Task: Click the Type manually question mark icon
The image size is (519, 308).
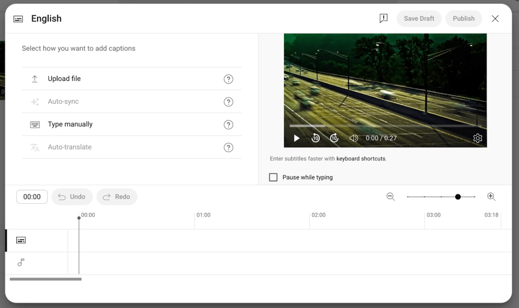Action: click(229, 125)
